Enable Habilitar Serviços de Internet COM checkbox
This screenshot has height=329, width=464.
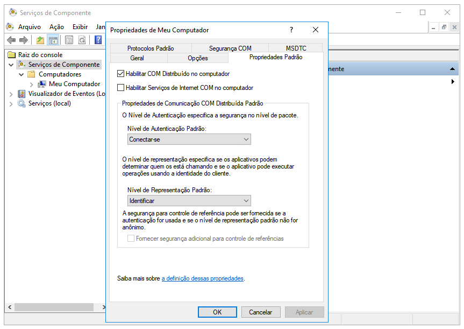[120, 88]
